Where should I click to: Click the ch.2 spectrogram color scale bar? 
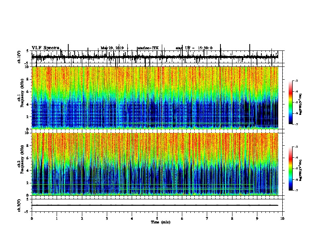coord(290,169)
